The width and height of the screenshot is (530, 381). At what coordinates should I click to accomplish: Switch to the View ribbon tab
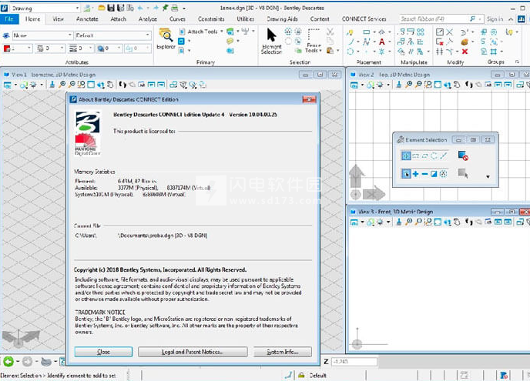click(58, 19)
